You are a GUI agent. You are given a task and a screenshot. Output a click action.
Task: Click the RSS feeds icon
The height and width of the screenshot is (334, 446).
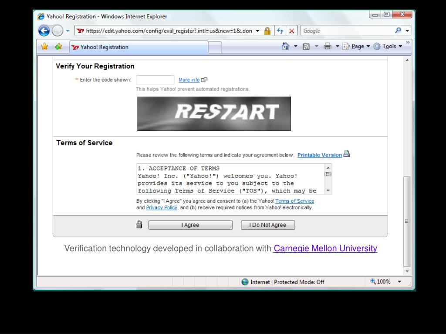tap(306, 47)
